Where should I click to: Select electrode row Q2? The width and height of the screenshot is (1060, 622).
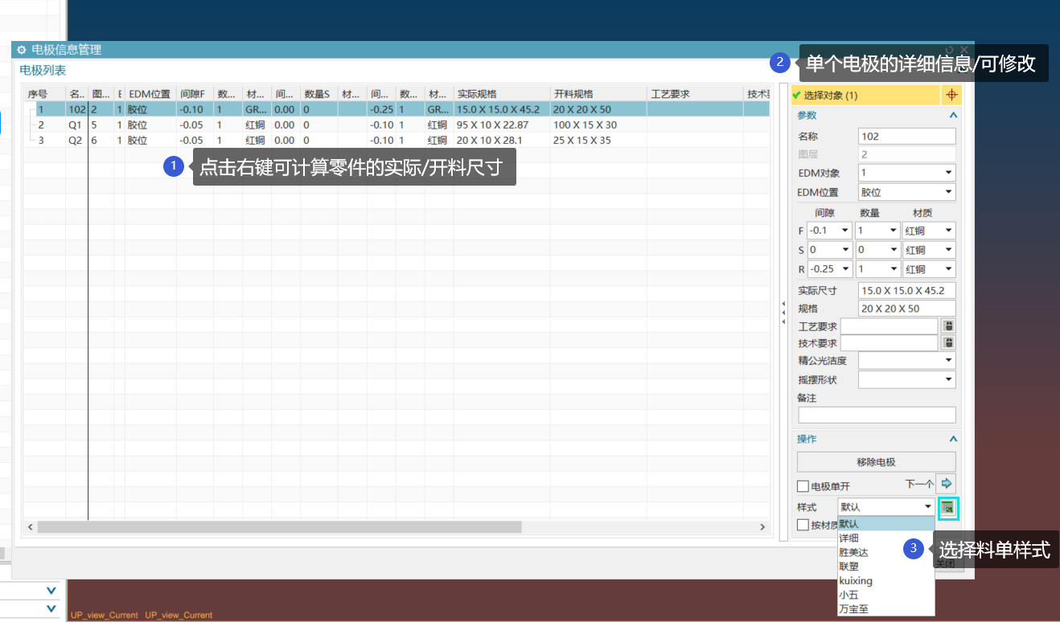point(396,140)
